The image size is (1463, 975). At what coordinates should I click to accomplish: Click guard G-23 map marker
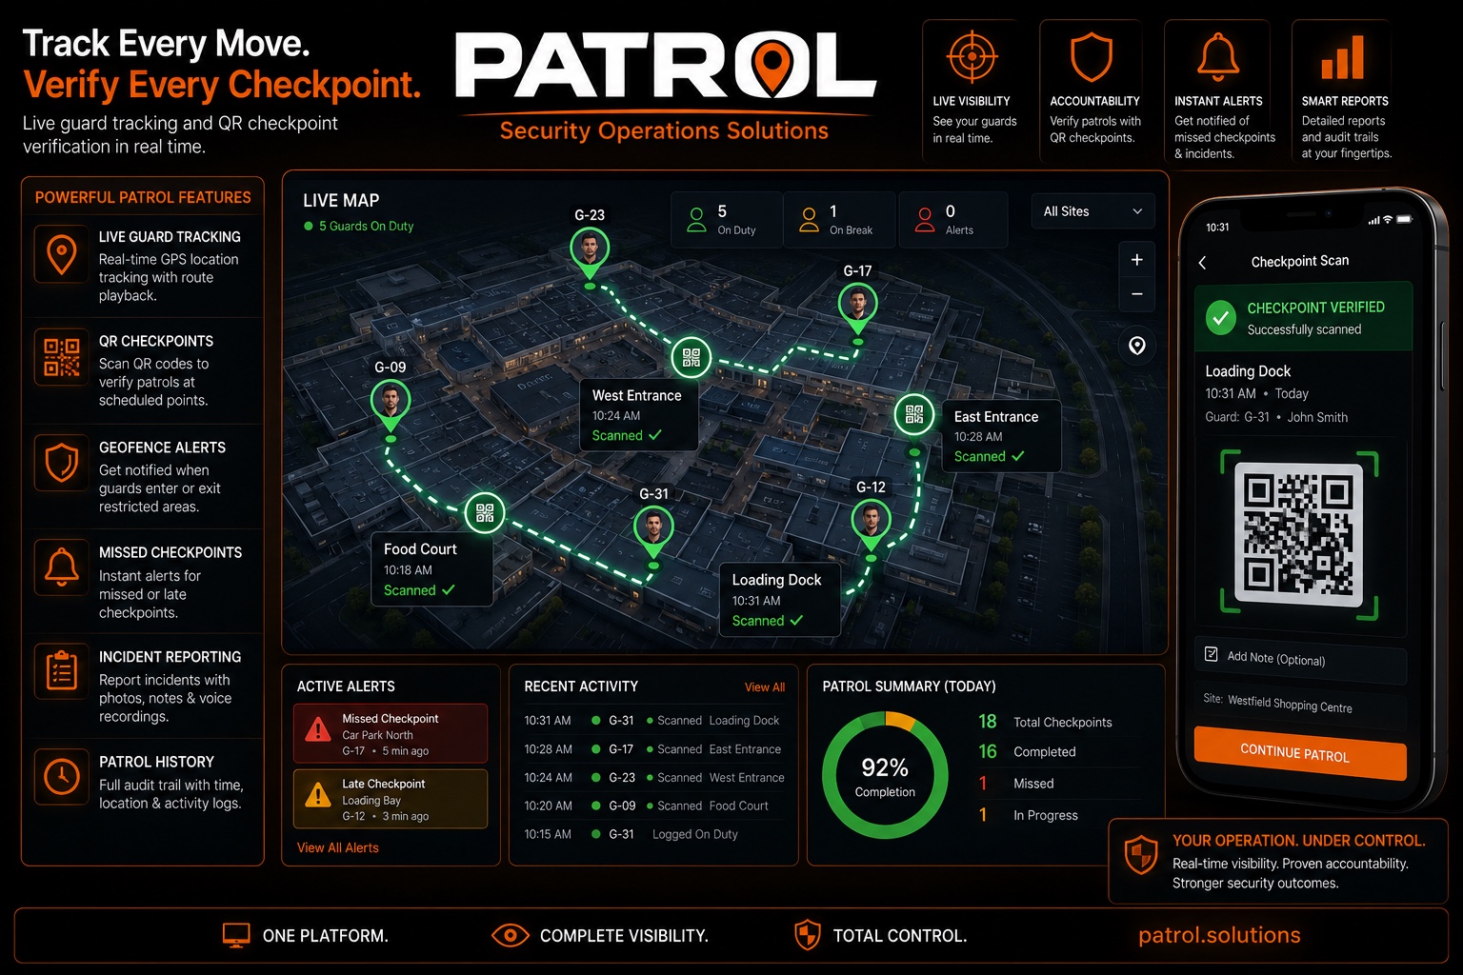[x=590, y=252]
